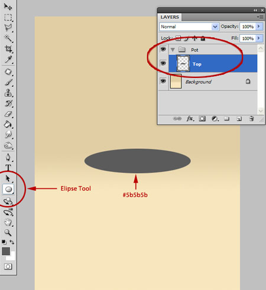
Task: Toggle lock image pixels
Action: pos(186,38)
